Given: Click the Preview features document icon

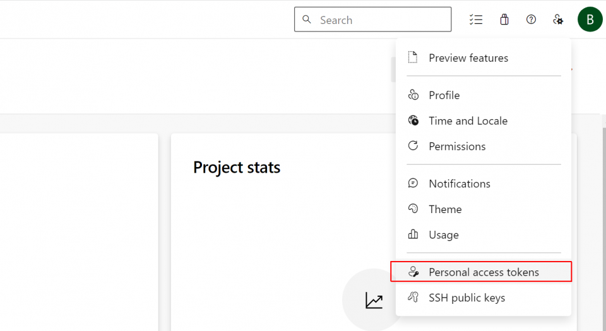Looking at the screenshot, I should tap(413, 57).
